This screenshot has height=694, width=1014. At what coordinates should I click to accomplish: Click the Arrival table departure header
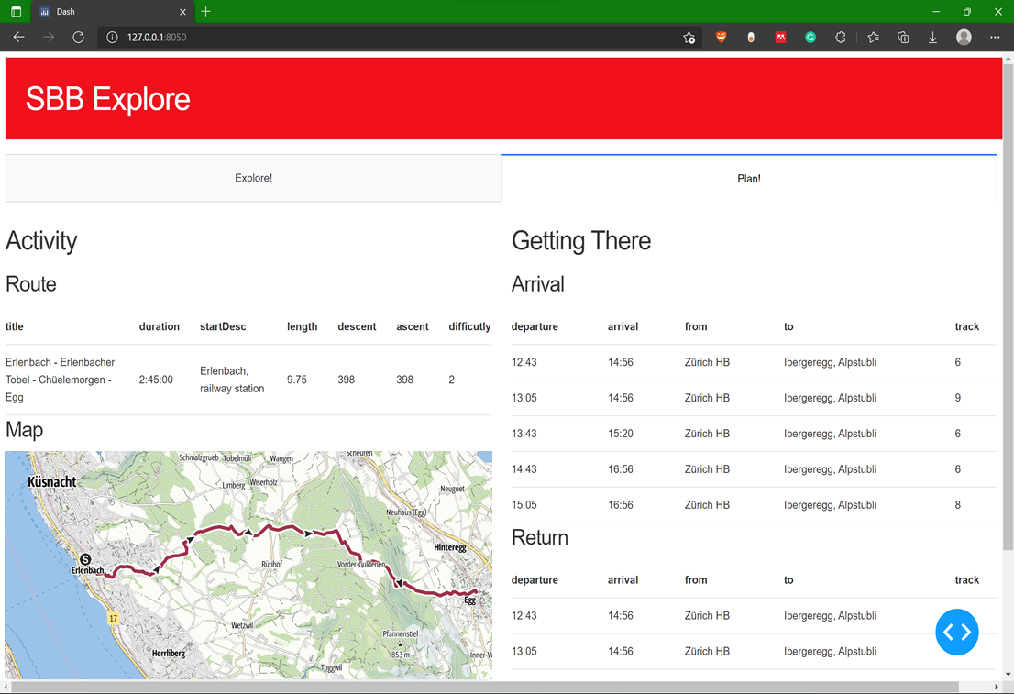(535, 326)
